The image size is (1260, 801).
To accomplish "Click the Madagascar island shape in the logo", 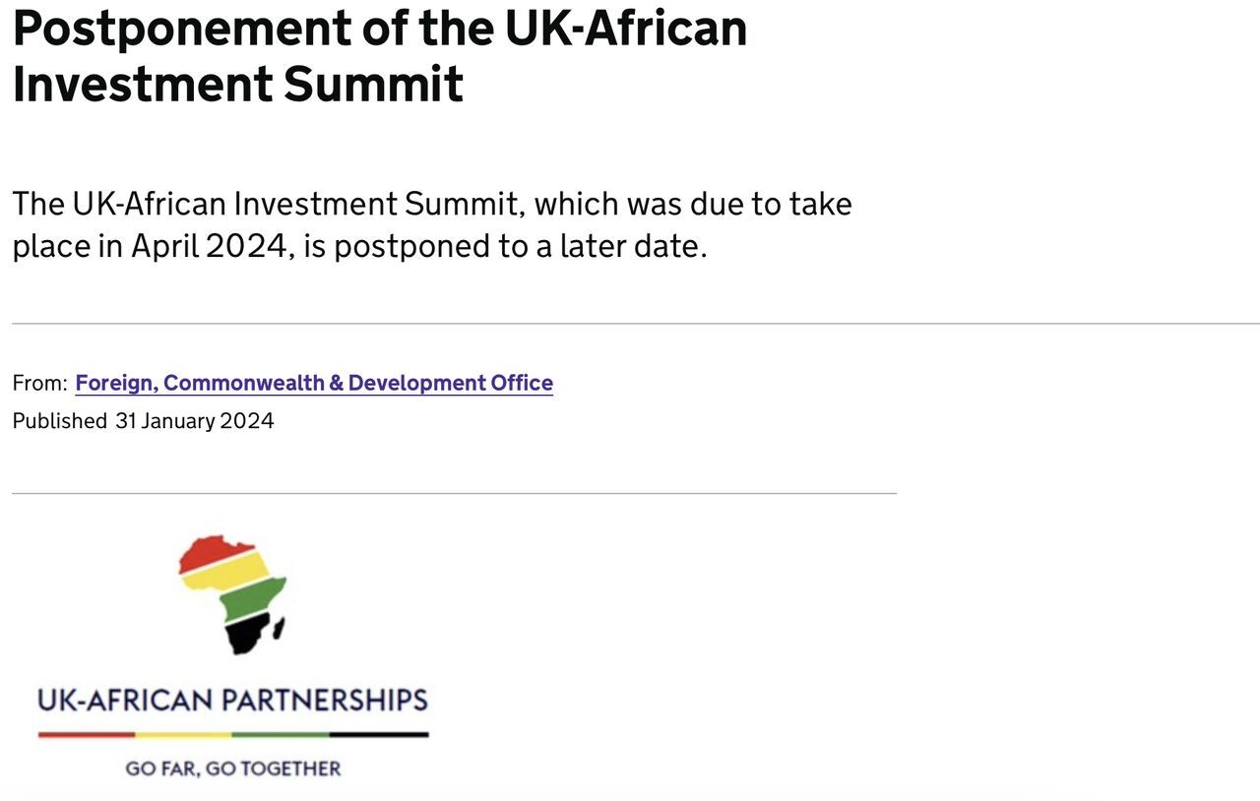I will point(280,627).
